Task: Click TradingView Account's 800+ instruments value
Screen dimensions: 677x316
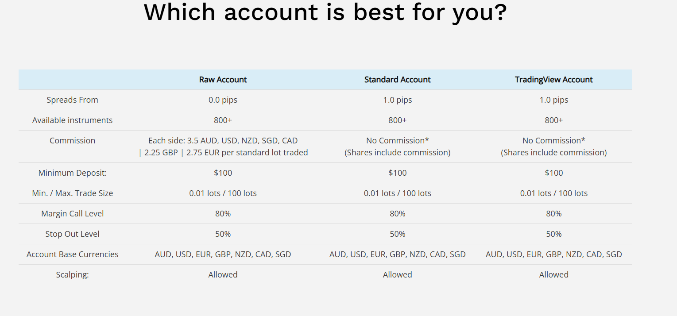Action: pos(553,120)
